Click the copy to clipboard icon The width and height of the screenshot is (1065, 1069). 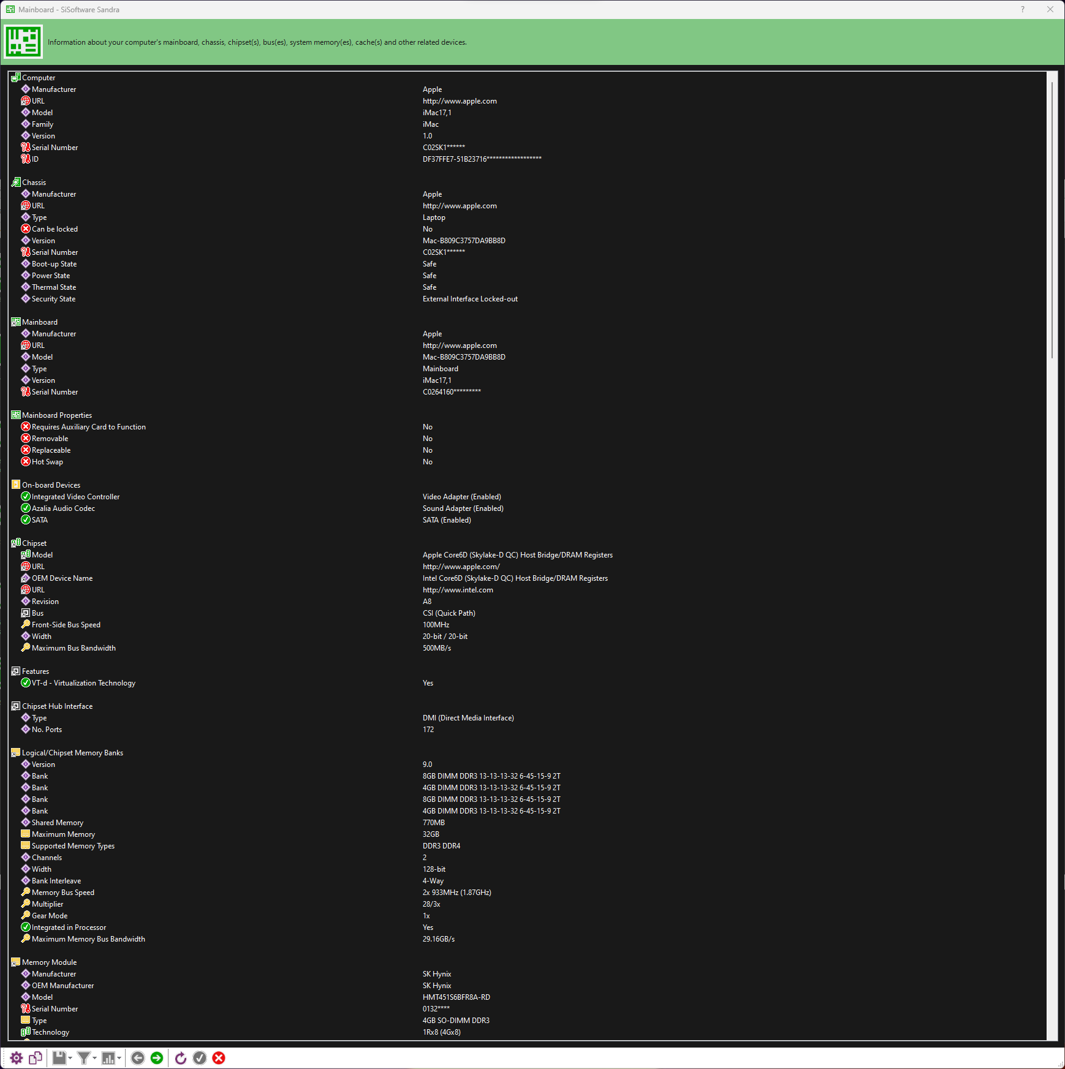point(36,1058)
